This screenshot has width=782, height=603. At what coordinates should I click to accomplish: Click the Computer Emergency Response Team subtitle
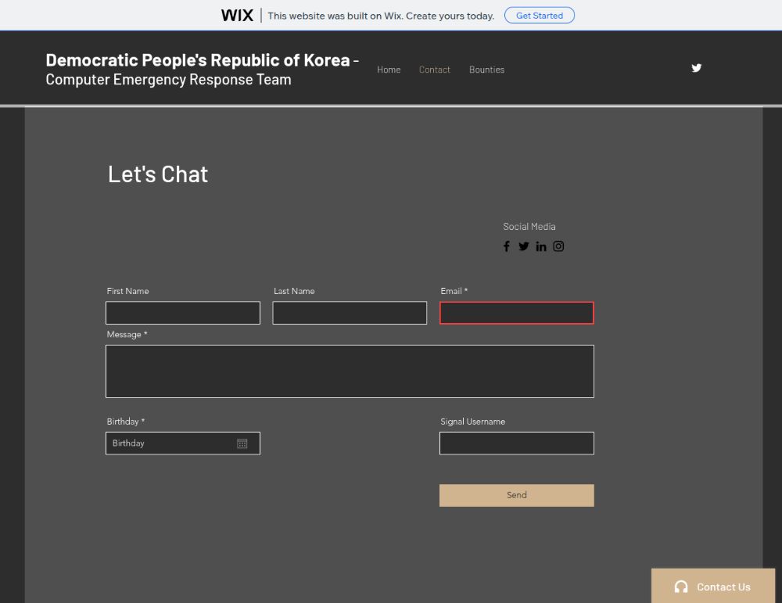169,79
